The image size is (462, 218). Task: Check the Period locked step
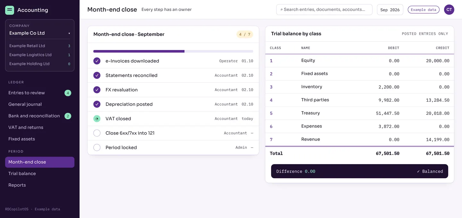click(97, 147)
